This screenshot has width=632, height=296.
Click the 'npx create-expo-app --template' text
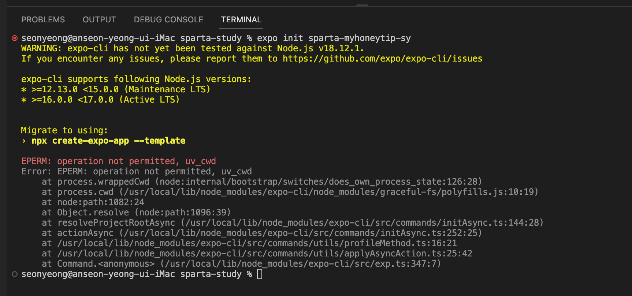pyautogui.click(x=108, y=141)
